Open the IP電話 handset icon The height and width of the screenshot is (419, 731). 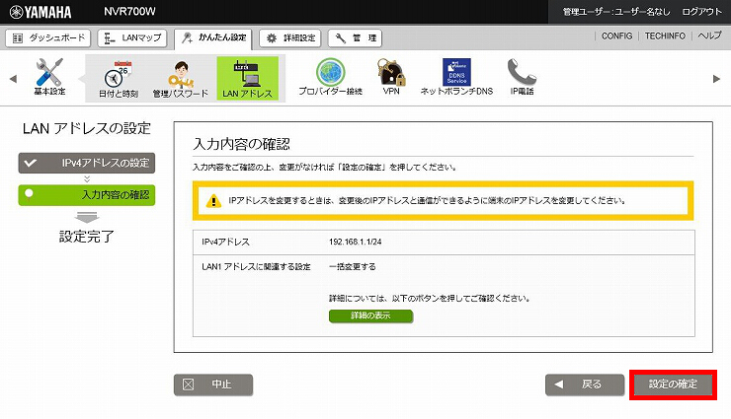tap(522, 77)
